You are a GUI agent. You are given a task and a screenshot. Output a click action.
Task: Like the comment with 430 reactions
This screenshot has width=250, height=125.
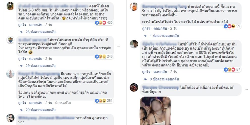[x=22, y=25]
